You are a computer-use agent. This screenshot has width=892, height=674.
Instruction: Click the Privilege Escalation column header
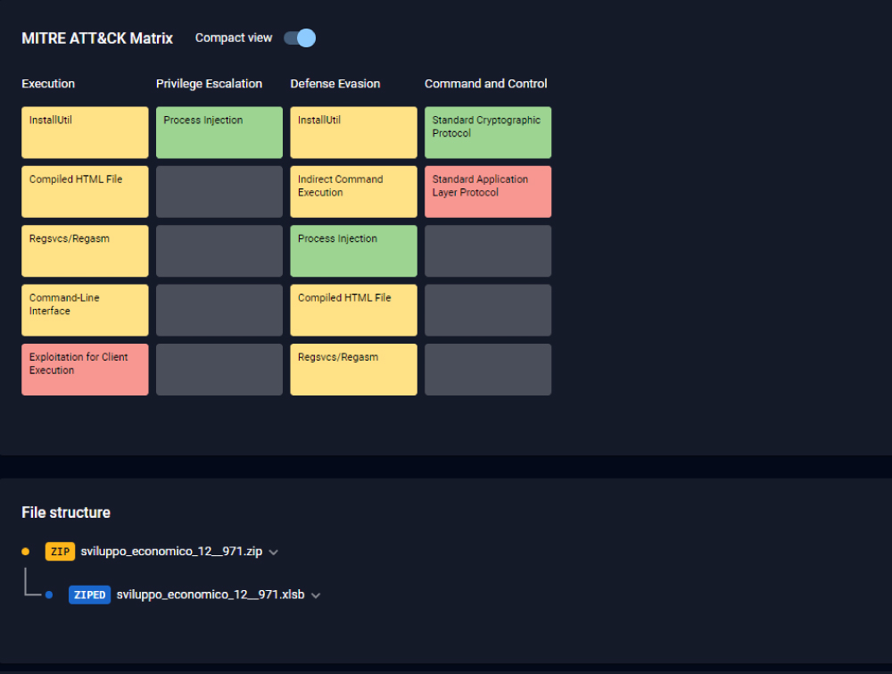click(209, 84)
